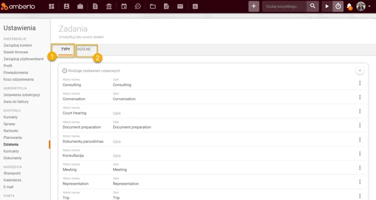Open the document search icon
376x200 pixels.
tap(167, 7)
